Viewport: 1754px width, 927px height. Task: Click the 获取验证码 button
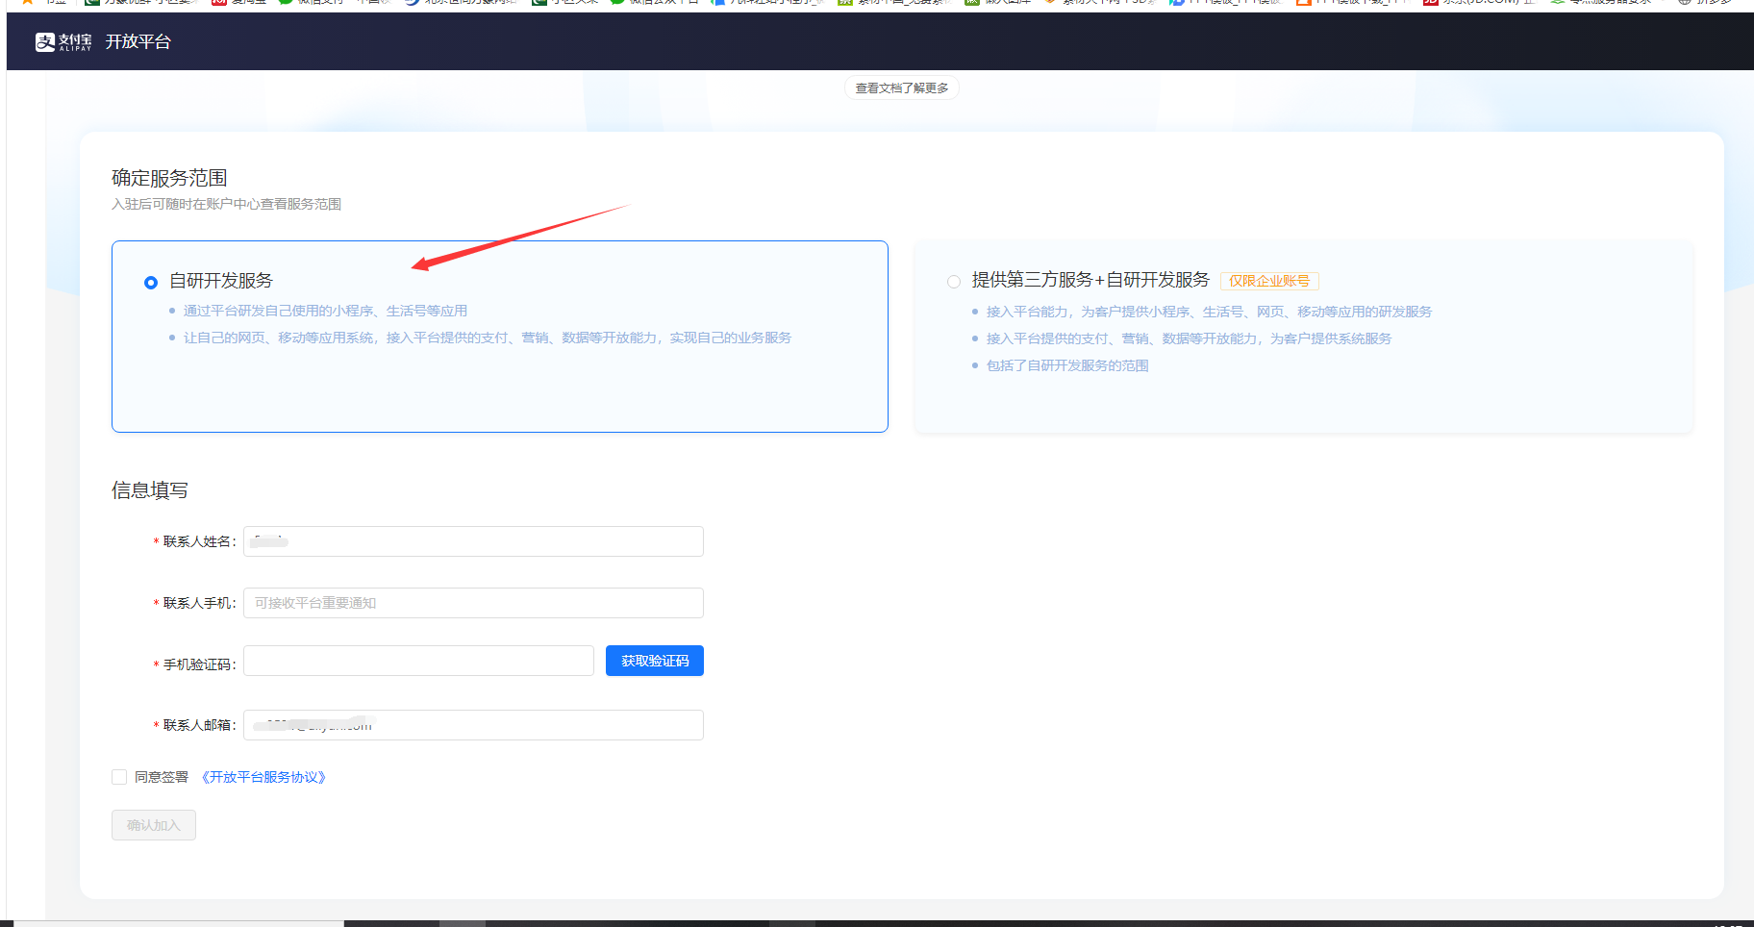655,661
